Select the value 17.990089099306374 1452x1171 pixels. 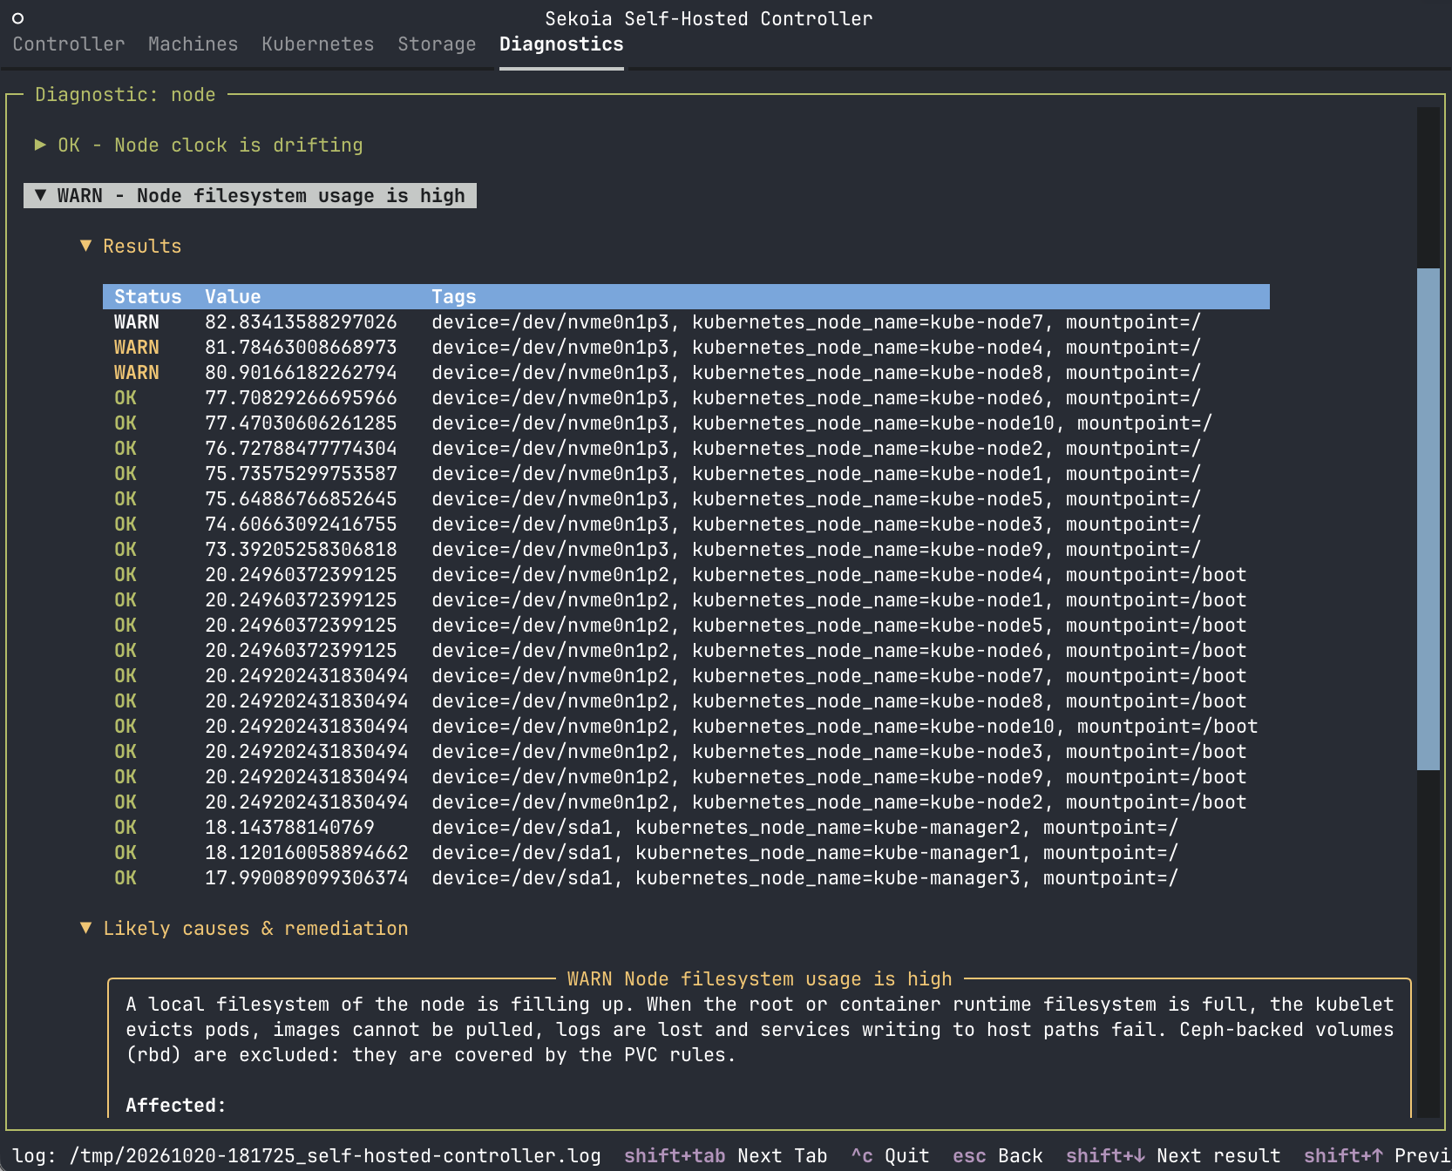(307, 878)
